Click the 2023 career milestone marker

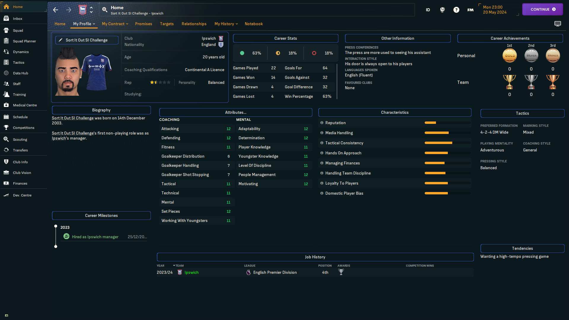[x=56, y=226]
